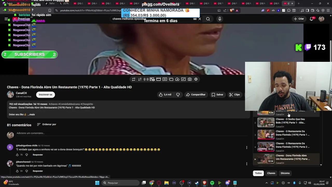Show hidden system tray icons chevron

point(266,183)
